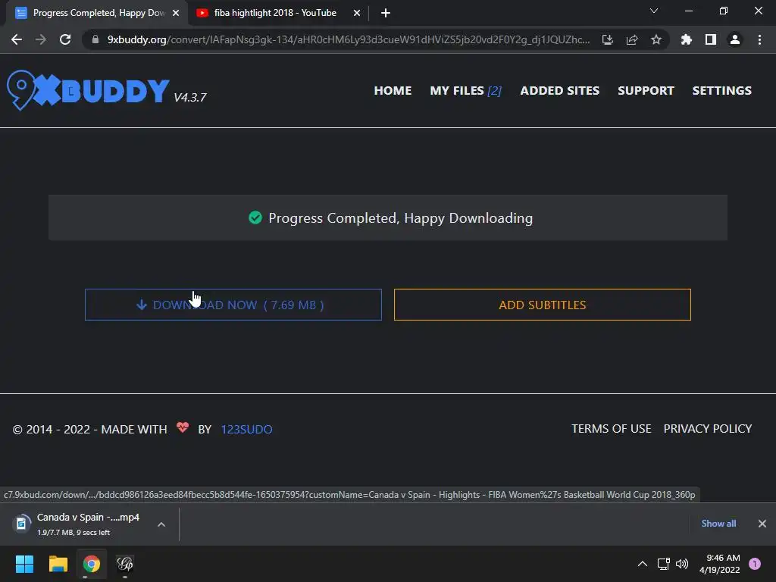Open MY FILES [2]

click(x=466, y=91)
